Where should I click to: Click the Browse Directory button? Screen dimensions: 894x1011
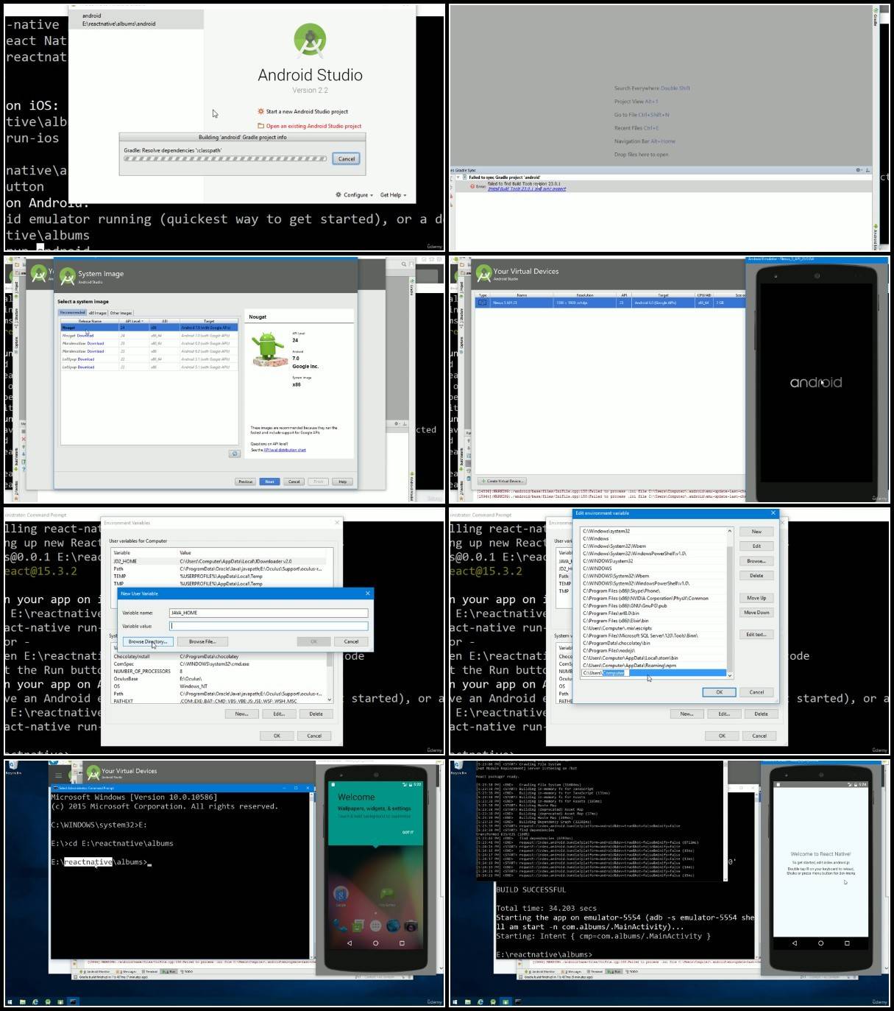[147, 641]
